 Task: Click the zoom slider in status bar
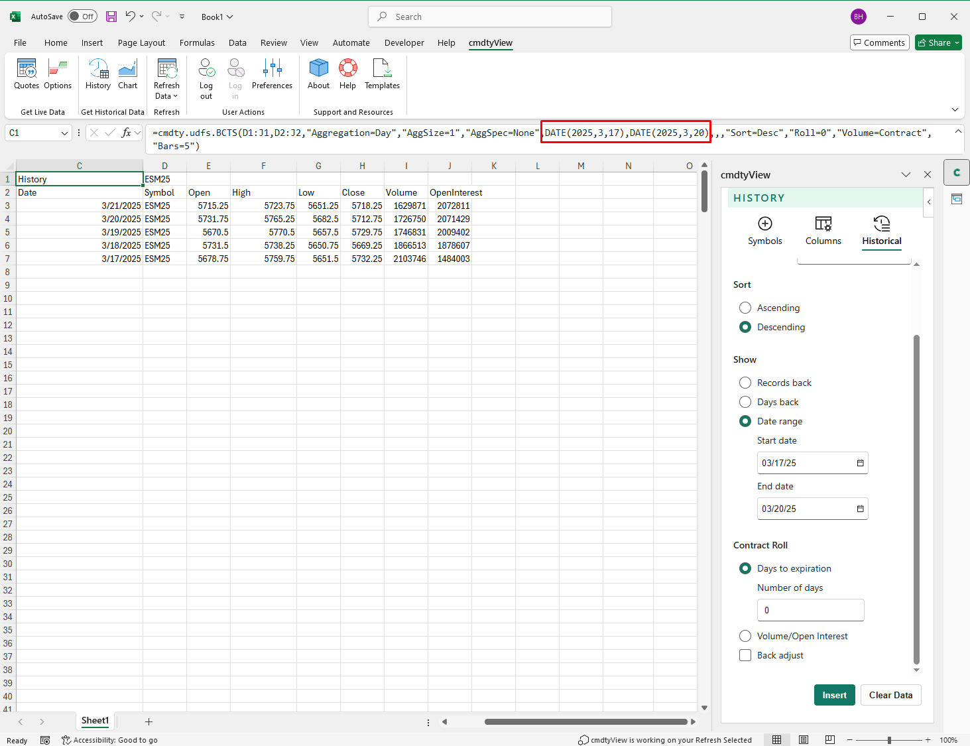point(889,740)
